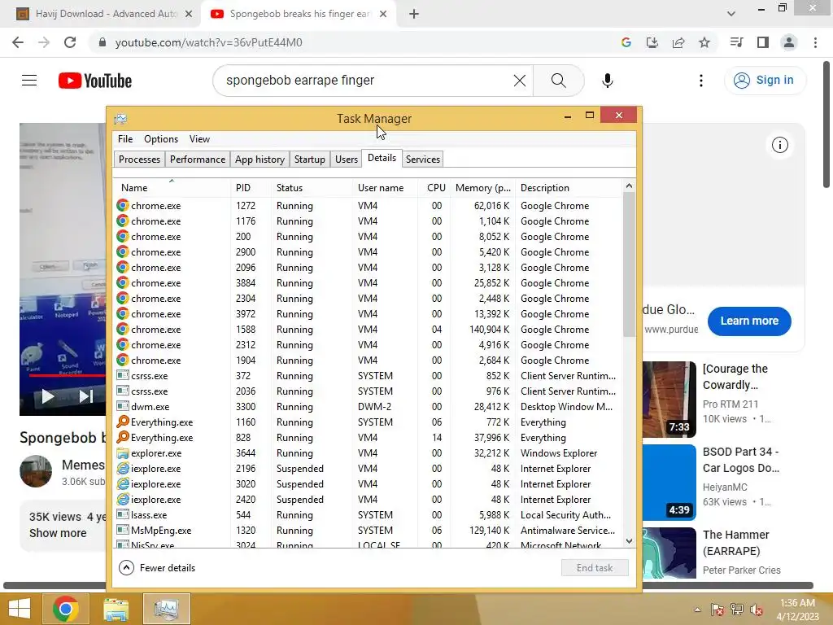
Task: Bookmark this page with the star
Action: 704,42
